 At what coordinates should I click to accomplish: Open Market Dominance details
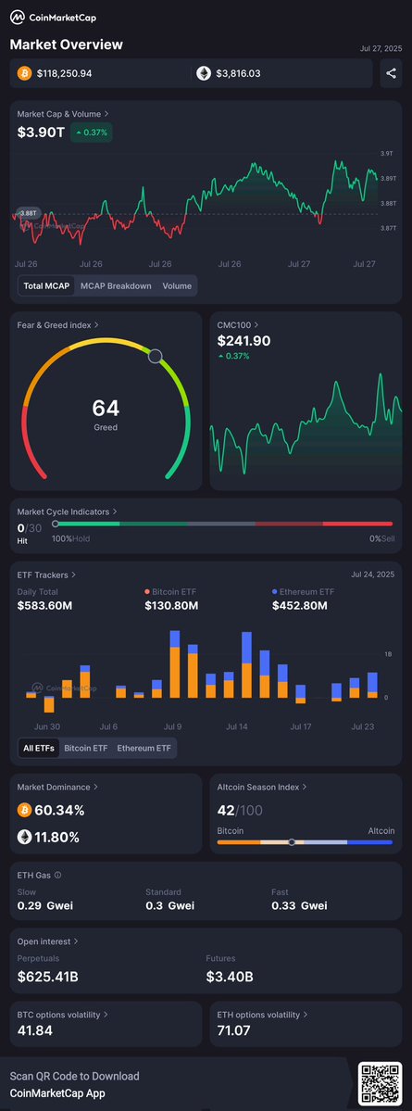tap(58, 787)
